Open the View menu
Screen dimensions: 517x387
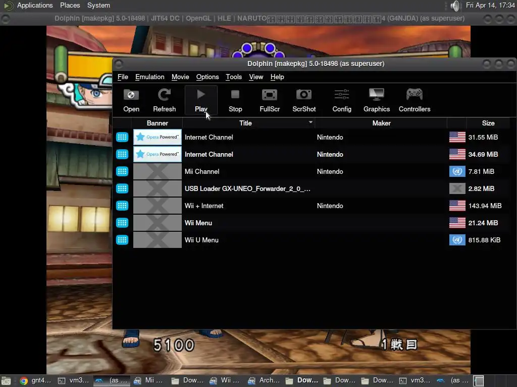(256, 77)
